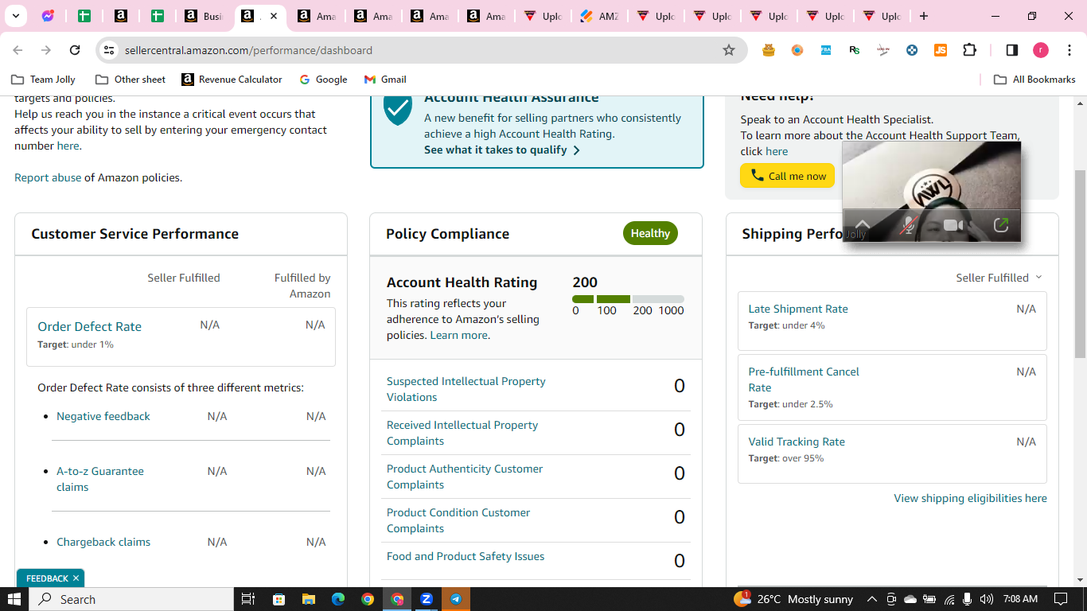
Task: Open Product Authenticity Customer Complaints
Action: [465, 477]
